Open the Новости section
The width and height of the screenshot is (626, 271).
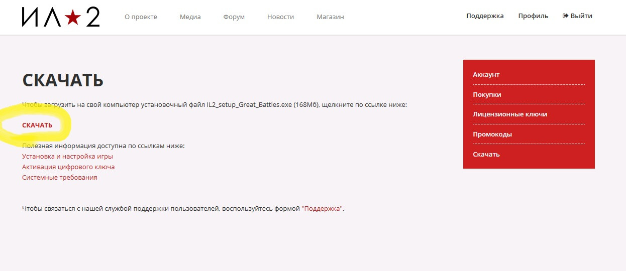(x=280, y=17)
